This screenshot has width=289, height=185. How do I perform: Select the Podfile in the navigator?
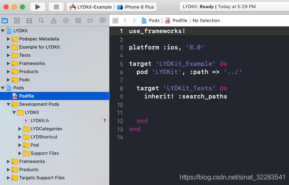coord(55,96)
